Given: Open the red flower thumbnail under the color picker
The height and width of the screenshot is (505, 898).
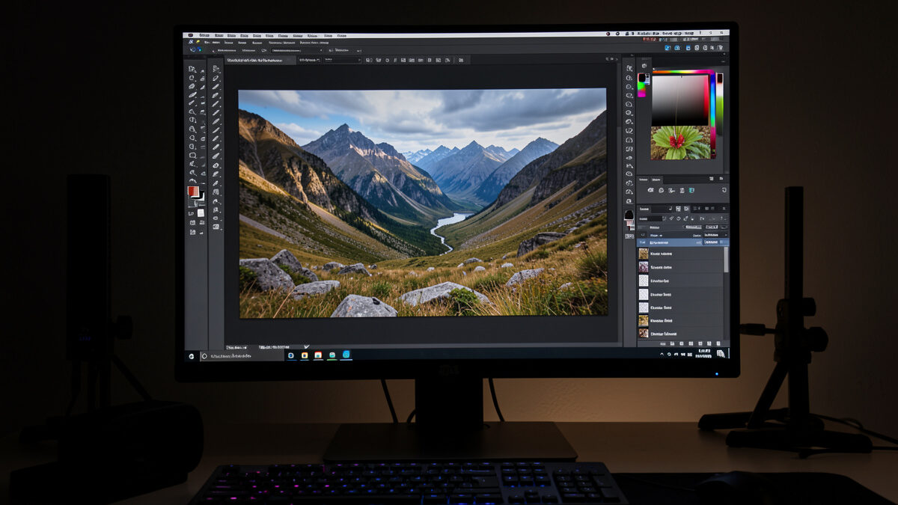Looking at the screenshot, I should [x=681, y=142].
